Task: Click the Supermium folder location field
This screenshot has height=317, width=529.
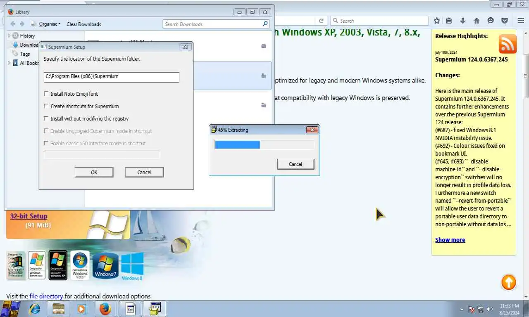Action: tap(112, 77)
